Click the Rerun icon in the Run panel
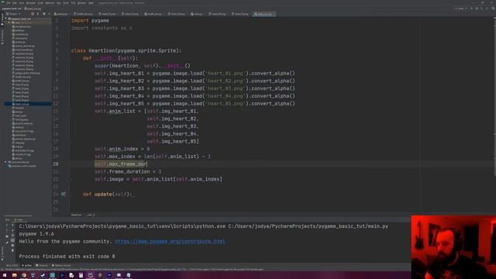The width and height of the screenshot is (496, 279). pyautogui.click(x=7, y=225)
